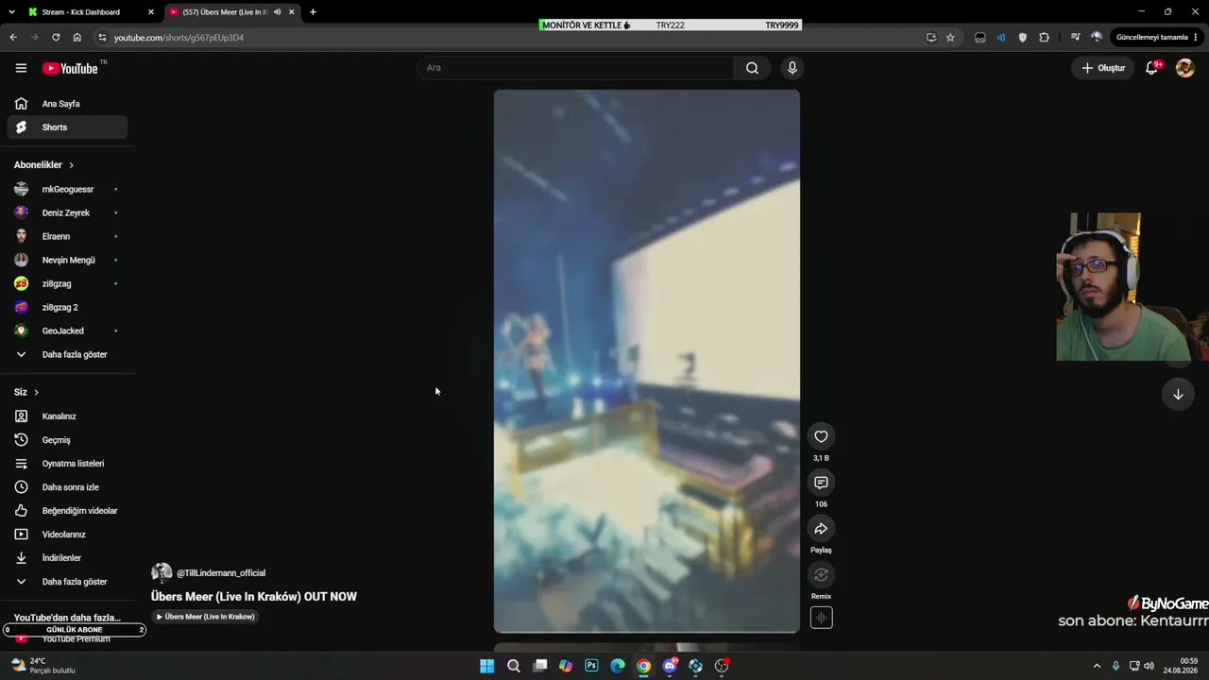Share the Short via Paylaş icon
The image size is (1209, 680).
click(x=821, y=529)
